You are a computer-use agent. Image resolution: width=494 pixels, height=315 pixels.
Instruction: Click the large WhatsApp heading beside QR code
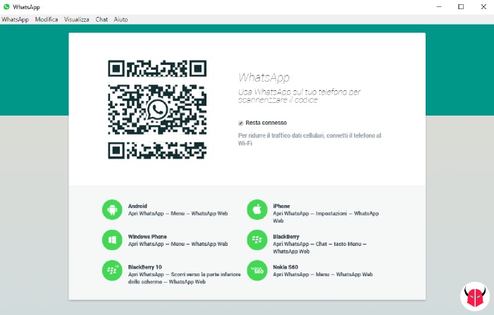coord(264,78)
